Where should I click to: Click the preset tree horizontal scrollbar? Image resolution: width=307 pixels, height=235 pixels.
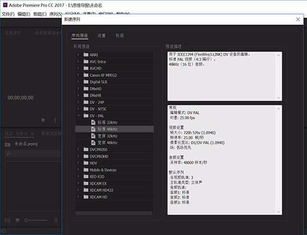pyautogui.click(x=114, y=213)
